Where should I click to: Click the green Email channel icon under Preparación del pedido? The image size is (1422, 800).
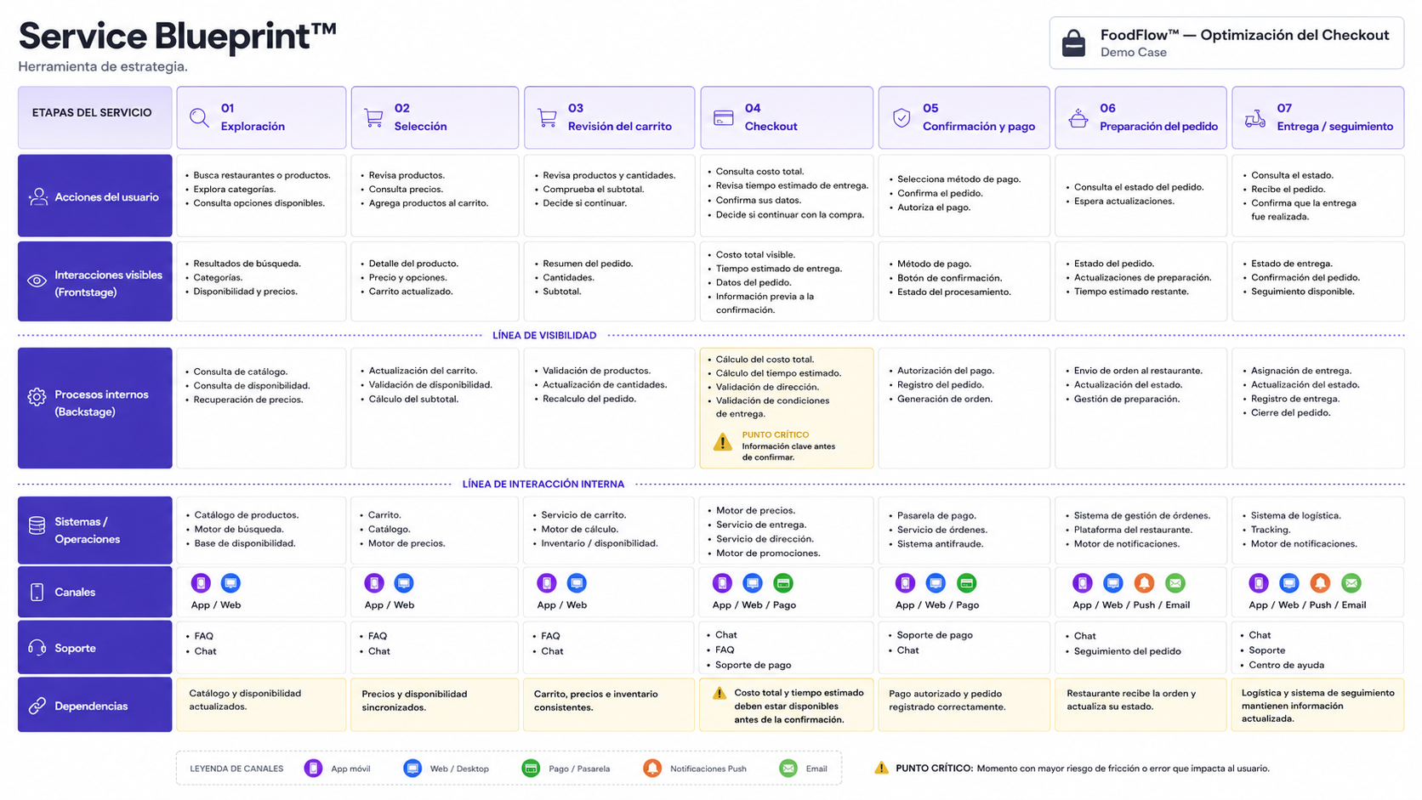(1175, 583)
